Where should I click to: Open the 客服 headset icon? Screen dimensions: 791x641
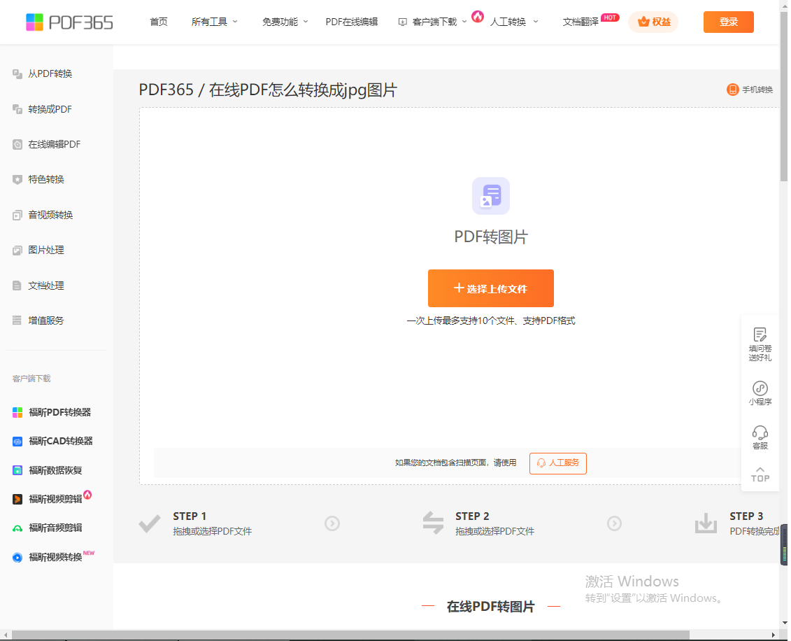coord(760,432)
